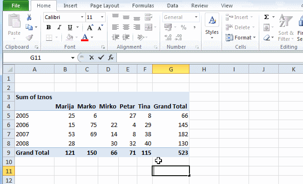Increase font size with Grow Font
The width and height of the screenshot is (303, 184).
coord(90,27)
